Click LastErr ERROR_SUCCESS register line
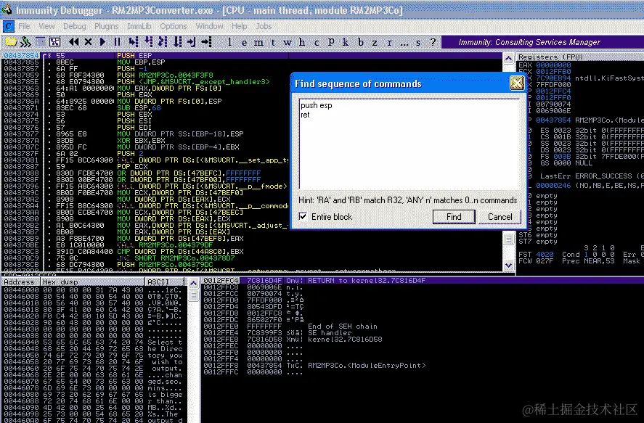The image size is (644, 423). (x=592, y=176)
